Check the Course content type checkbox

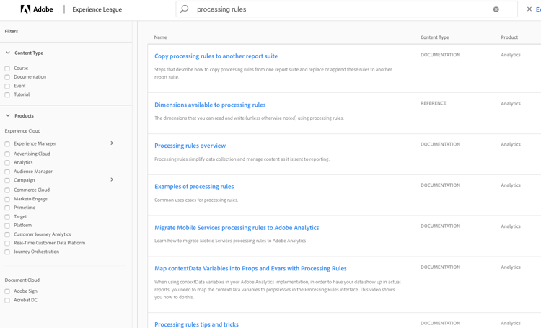pos(7,68)
